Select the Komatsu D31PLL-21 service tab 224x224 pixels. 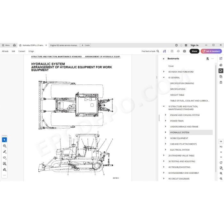click(x=33, y=45)
